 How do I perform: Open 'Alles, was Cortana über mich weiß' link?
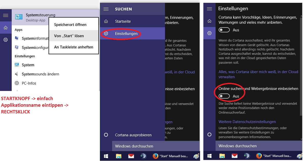pyautogui.click(x=258, y=74)
